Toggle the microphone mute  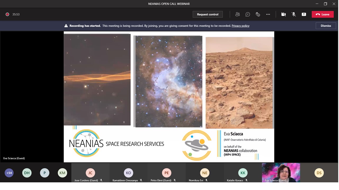point(294,14)
